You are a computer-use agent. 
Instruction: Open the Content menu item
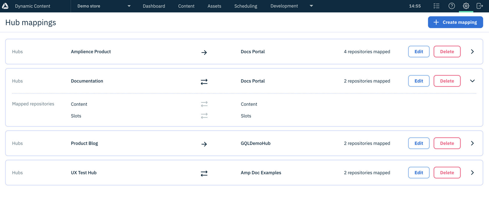(186, 6)
